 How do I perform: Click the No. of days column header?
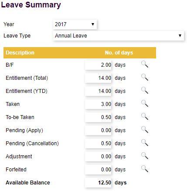[x=119, y=53]
